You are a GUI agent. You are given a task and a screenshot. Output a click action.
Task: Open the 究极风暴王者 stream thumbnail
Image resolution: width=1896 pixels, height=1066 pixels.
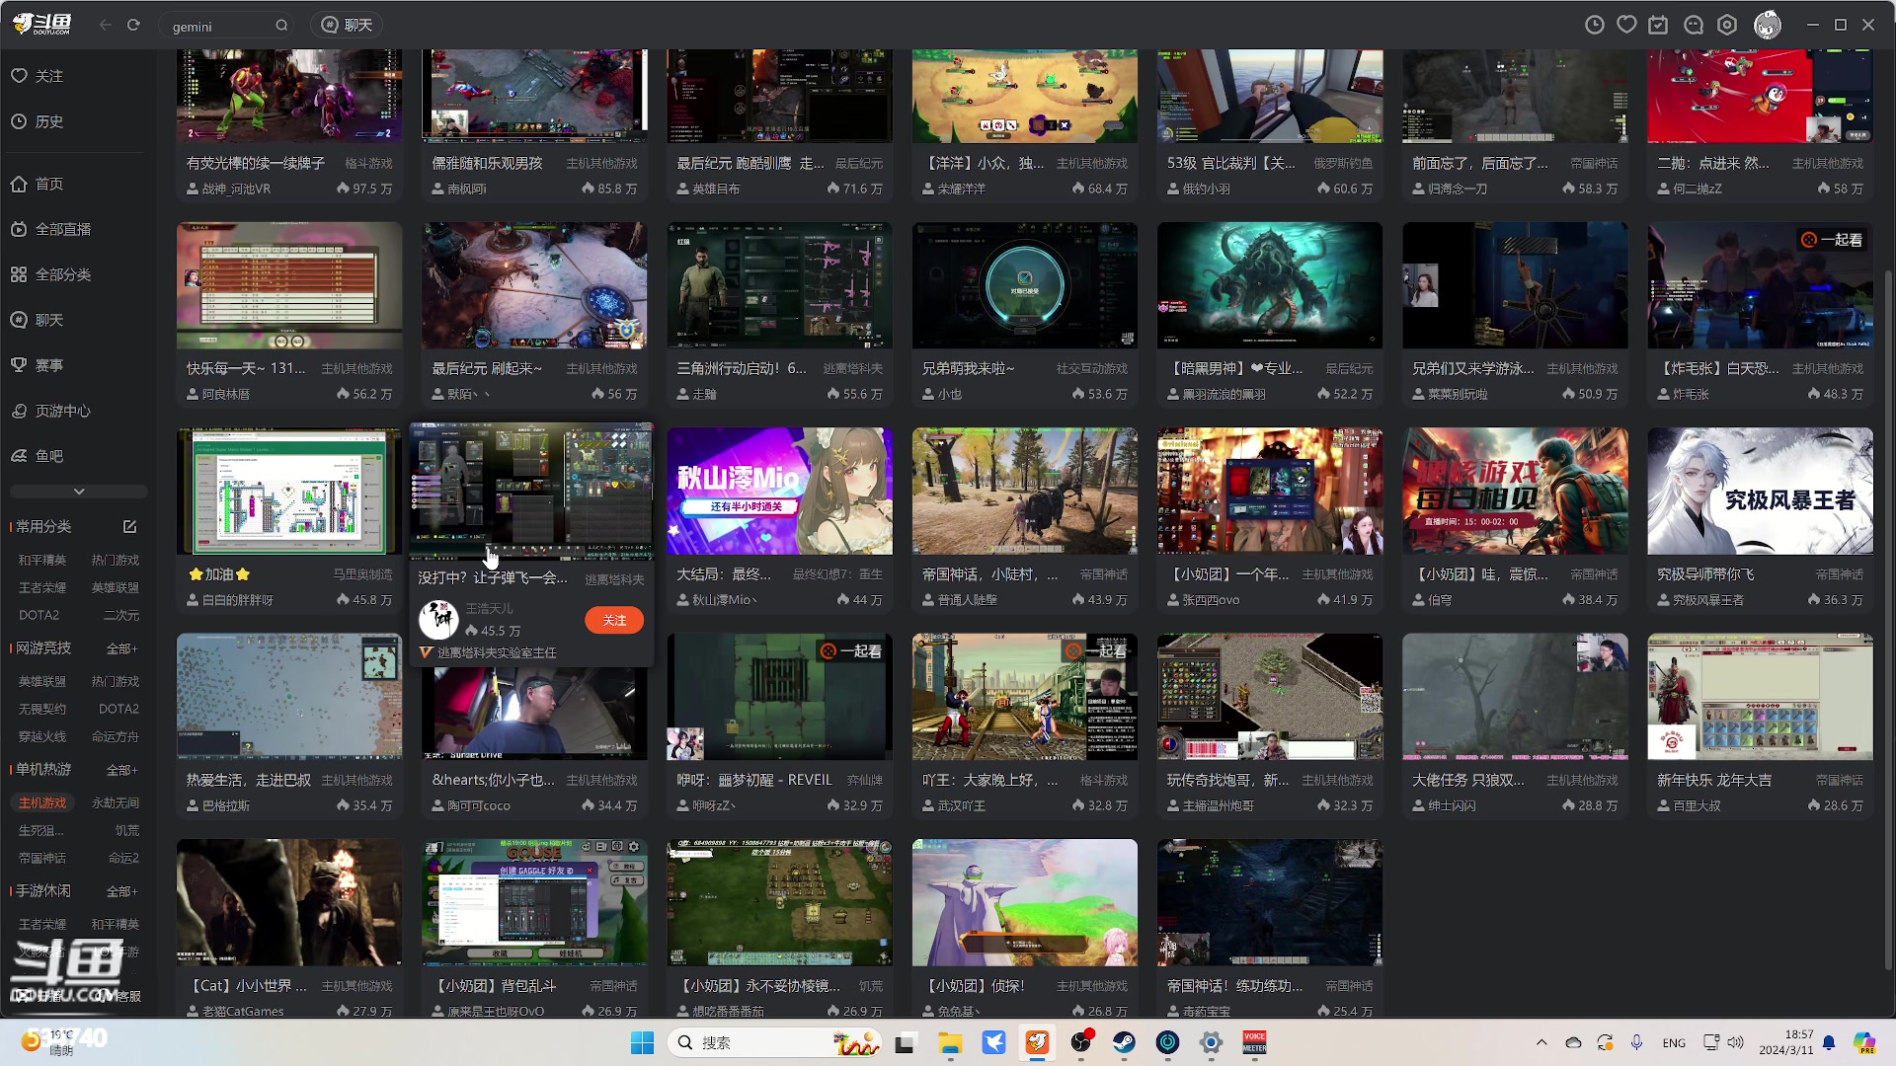(1760, 492)
